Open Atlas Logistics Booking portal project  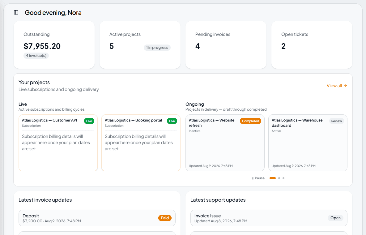point(141,143)
